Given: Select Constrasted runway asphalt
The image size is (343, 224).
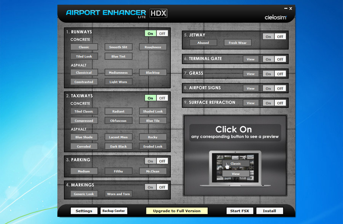Looking at the screenshot, I should click(84, 82).
